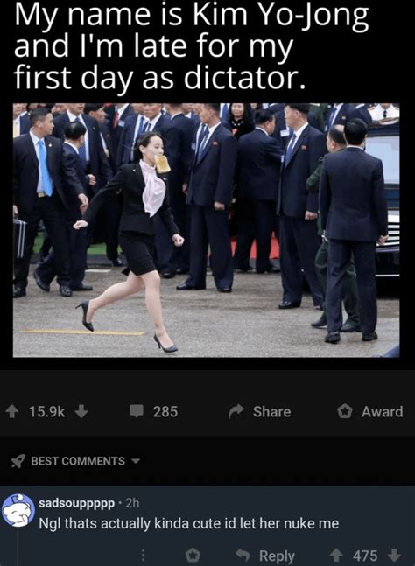Screen dimensions: 415x566
Task: Expand the Best Comments sort dropdown
Action: tap(74, 461)
